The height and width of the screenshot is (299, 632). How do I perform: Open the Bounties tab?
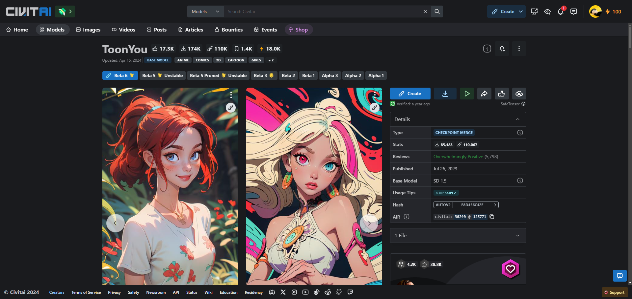[x=229, y=30]
